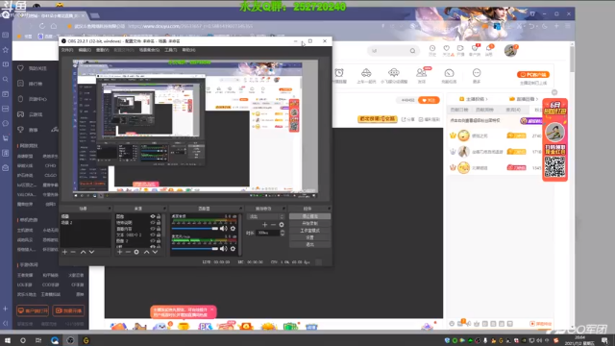Add a new scene with the plus icon

[x=64, y=252]
